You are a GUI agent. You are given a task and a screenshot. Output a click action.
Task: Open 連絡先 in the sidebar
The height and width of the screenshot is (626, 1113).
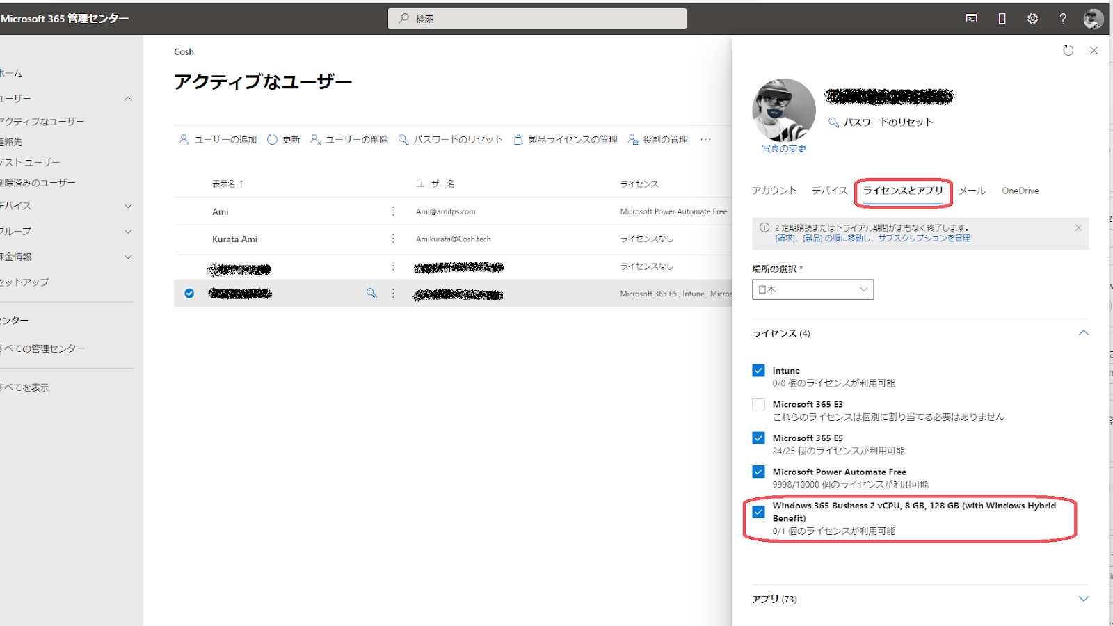coord(11,142)
